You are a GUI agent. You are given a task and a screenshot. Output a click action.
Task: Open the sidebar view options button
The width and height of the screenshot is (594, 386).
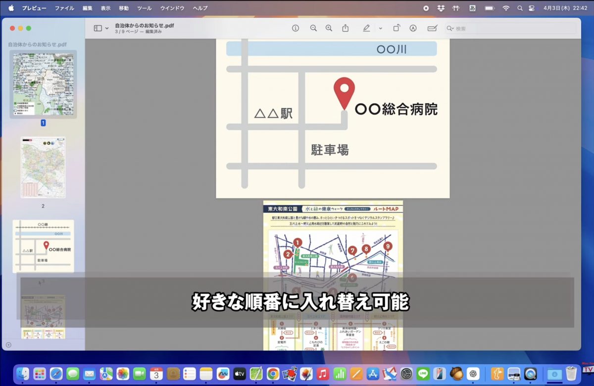pyautogui.click(x=98, y=28)
